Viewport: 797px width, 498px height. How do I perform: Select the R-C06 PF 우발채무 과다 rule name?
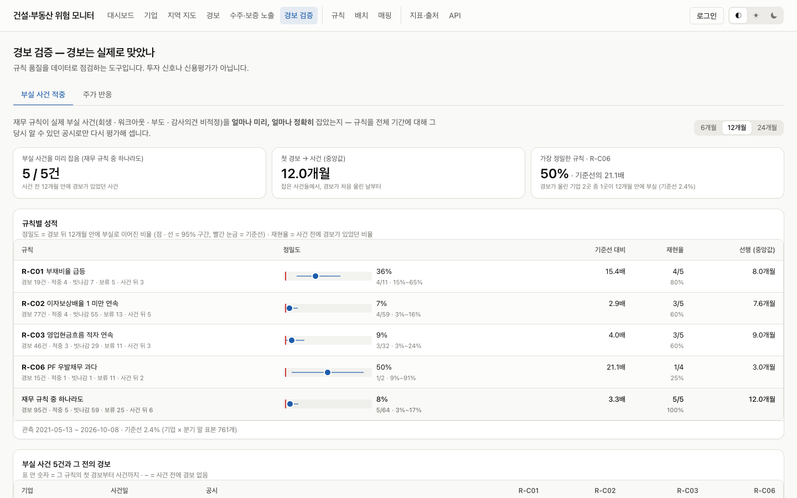coord(59,367)
